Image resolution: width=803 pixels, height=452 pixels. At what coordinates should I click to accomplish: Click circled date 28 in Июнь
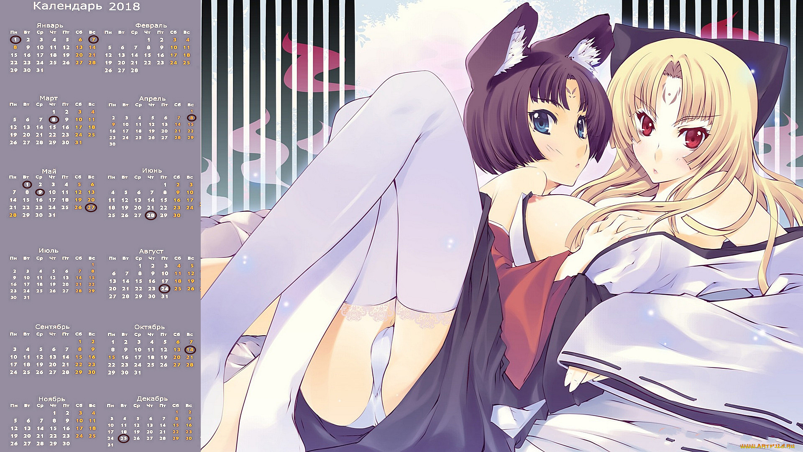[x=151, y=216]
